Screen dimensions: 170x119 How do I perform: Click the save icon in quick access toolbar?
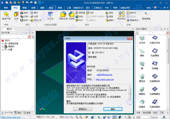[23, 2]
